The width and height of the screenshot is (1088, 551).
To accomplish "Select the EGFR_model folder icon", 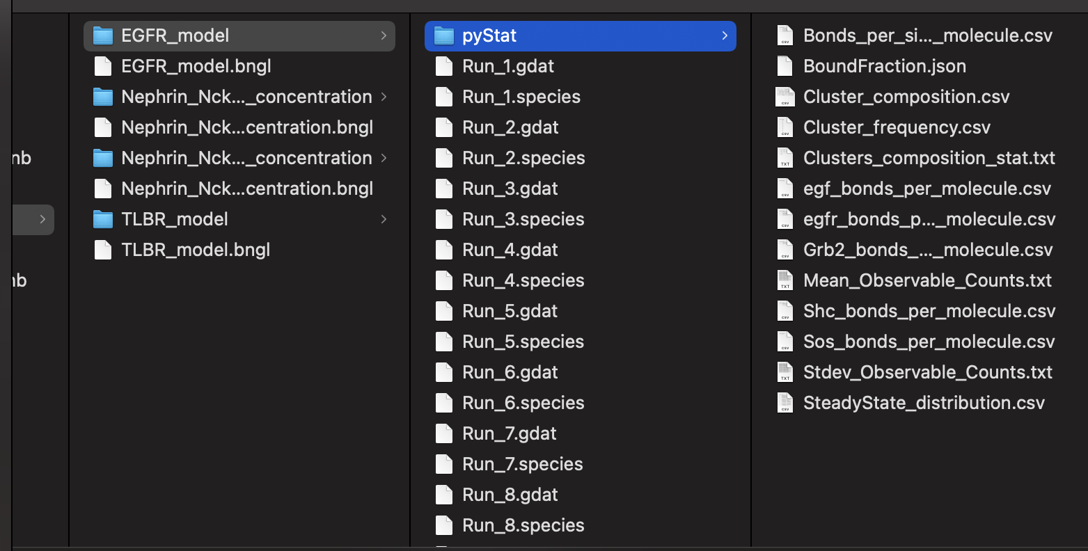I will pos(103,35).
